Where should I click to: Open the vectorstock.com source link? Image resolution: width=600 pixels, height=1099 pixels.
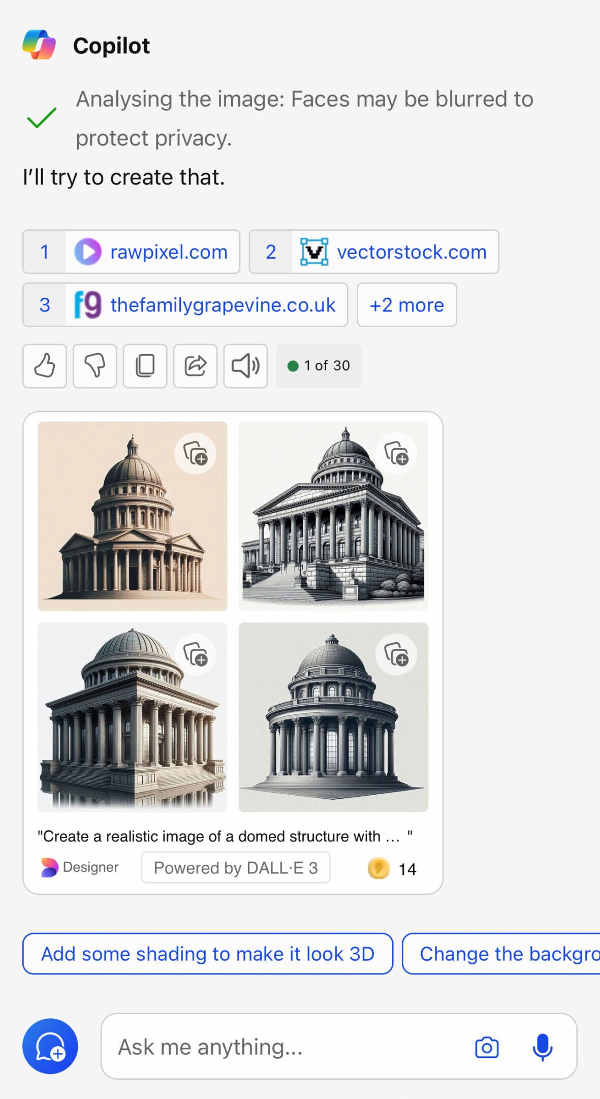tap(374, 252)
